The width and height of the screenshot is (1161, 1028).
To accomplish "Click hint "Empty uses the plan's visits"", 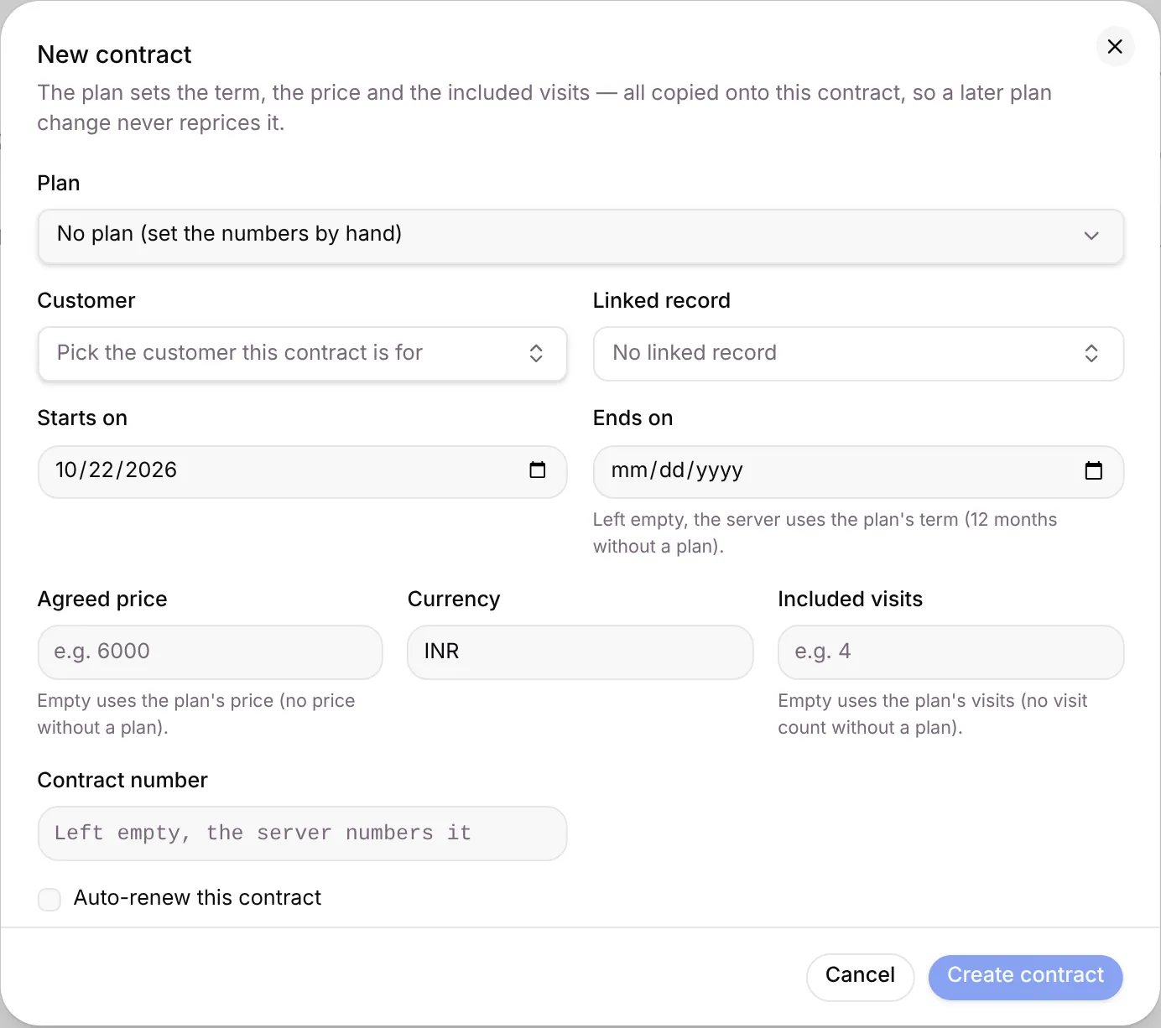I will click(x=932, y=714).
